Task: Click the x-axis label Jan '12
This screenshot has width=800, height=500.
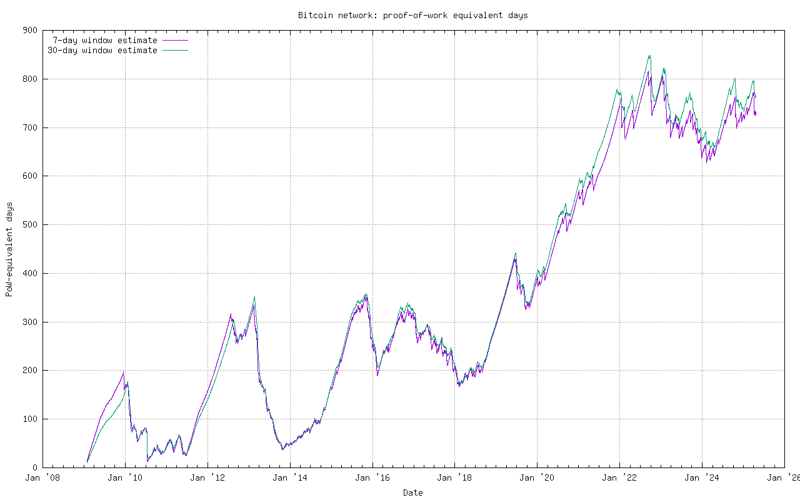Action: click(207, 478)
